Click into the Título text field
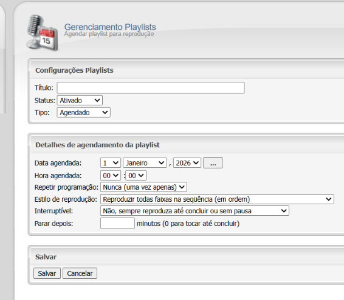This screenshot has height=300, width=344. (x=151, y=88)
